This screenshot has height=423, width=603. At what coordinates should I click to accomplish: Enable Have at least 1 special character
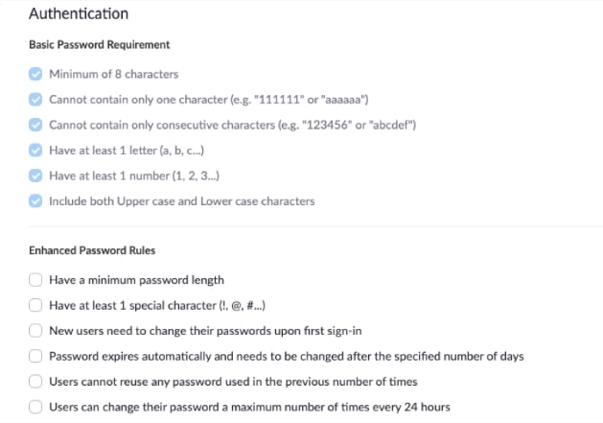(x=35, y=305)
